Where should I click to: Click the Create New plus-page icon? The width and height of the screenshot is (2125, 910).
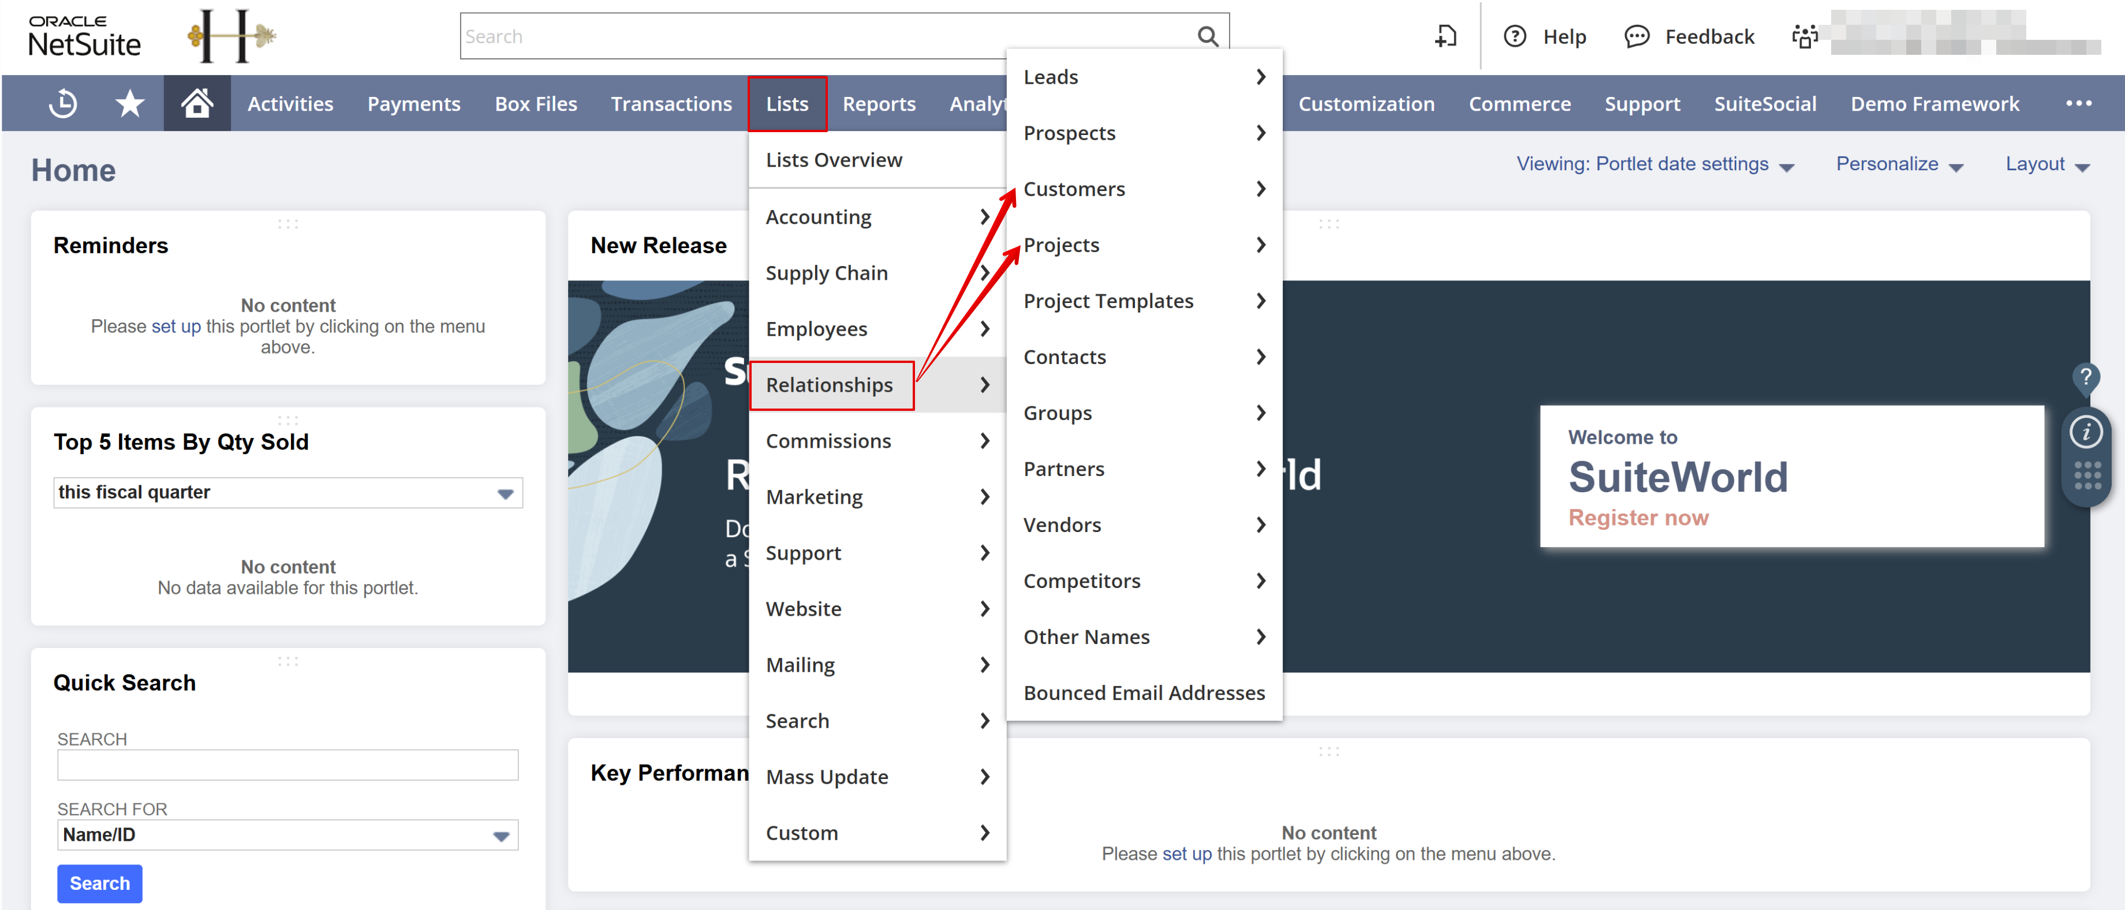click(x=1446, y=36)
